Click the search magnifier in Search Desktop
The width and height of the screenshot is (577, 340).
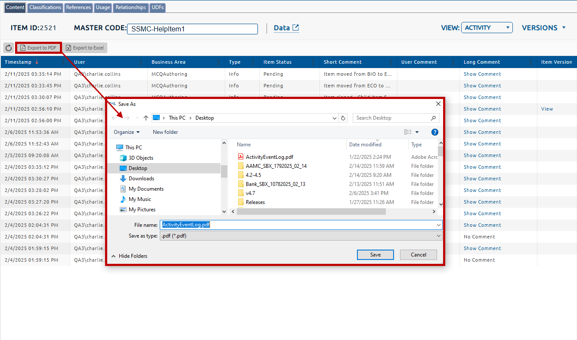click(x=433, y=118)
